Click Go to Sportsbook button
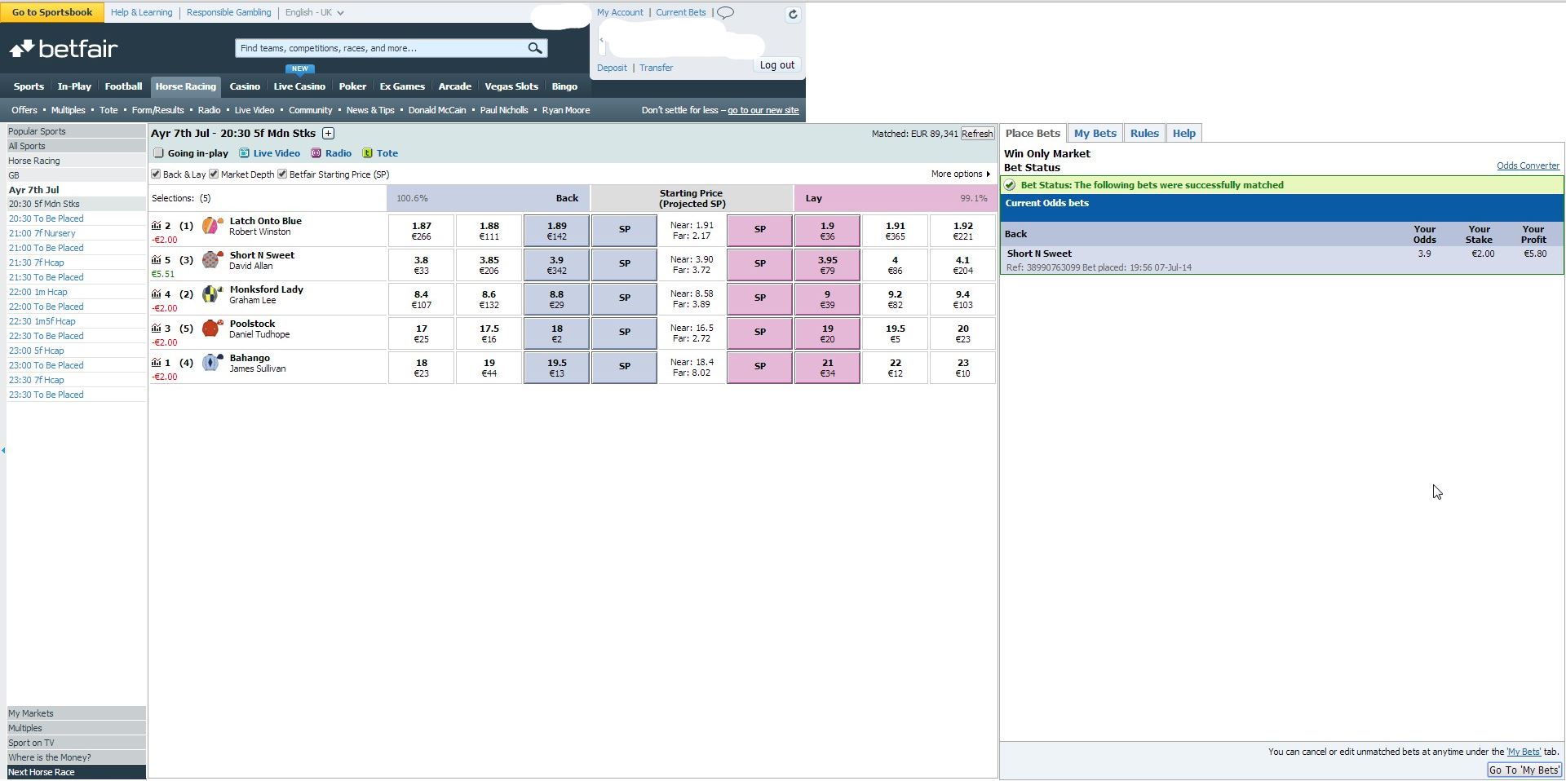 (52, 12)
